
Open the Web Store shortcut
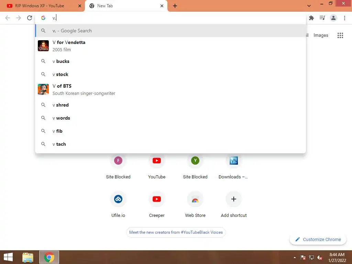[x=195, y=204]
